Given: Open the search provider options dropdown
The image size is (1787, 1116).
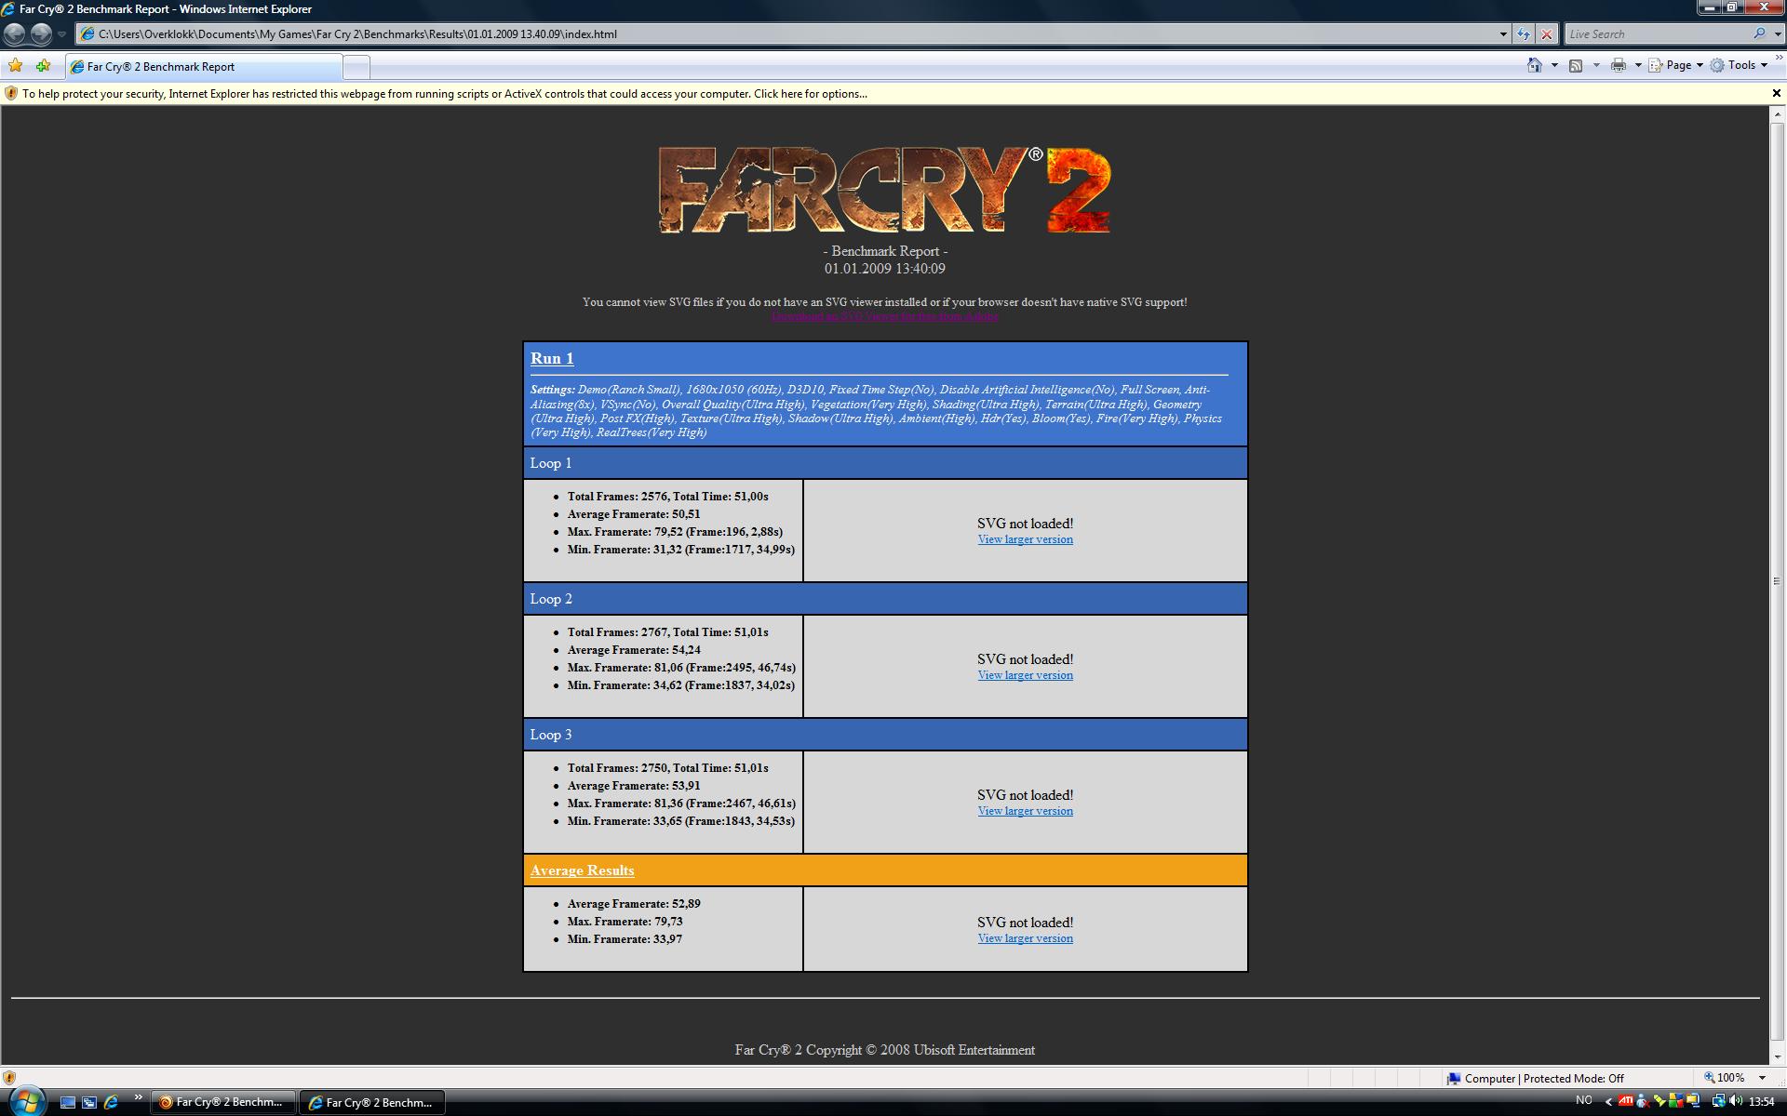Looking at the screenshot, I should 1777,34.
